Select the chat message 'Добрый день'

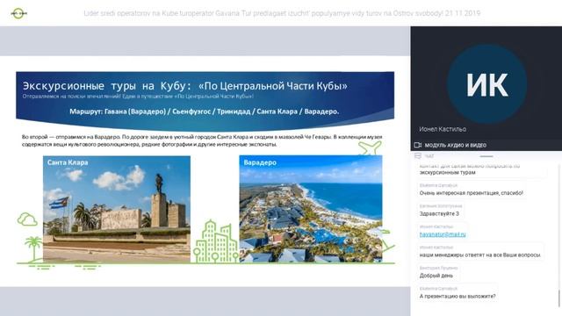tap(436, 276)
